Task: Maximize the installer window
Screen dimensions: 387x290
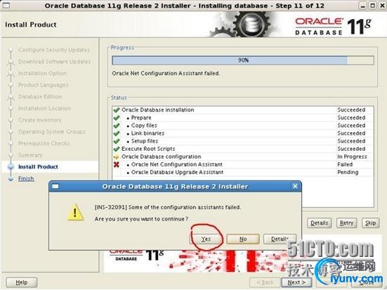Action: tap(373, 5)
